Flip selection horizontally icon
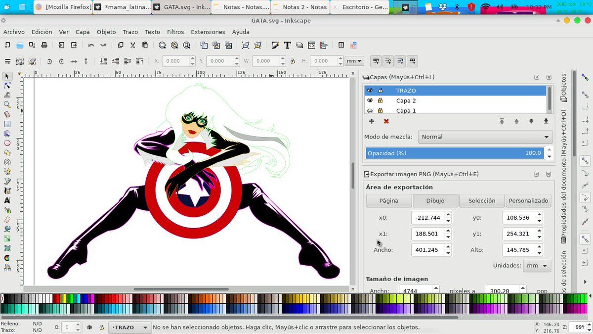Viewport: 593px width, 334px height. coord(74,61)
